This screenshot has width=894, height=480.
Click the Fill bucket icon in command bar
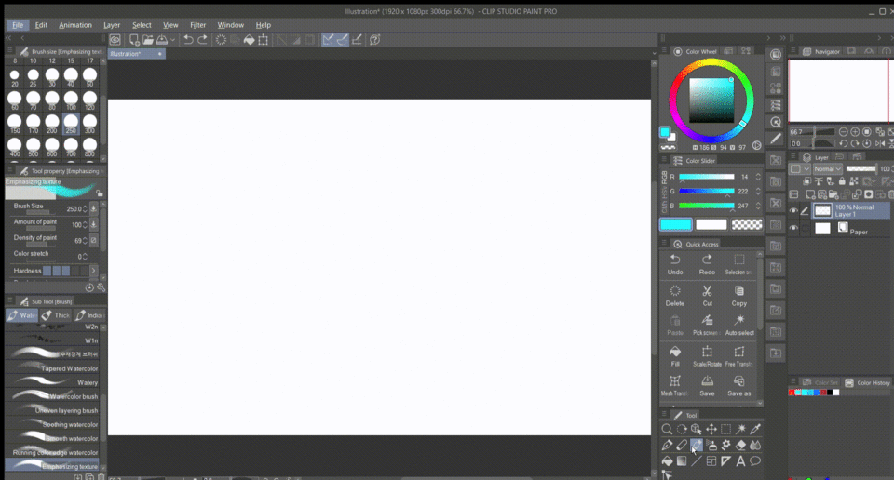(250, 40)
